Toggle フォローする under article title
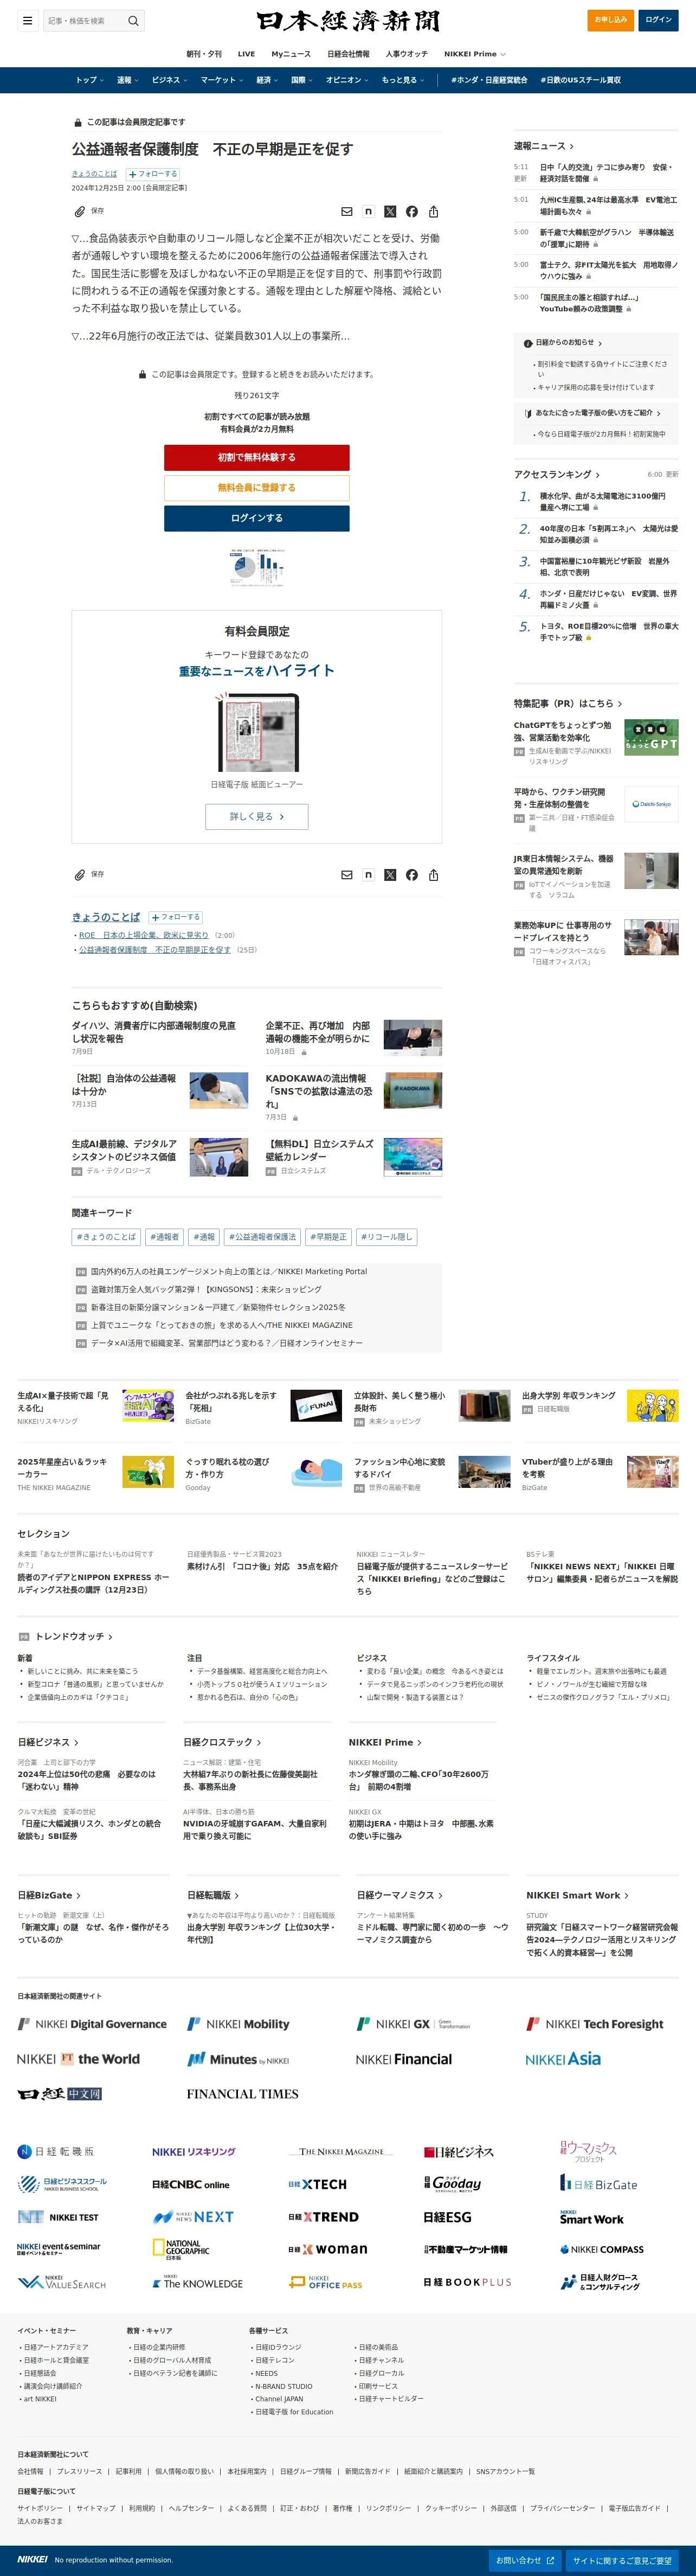This screenshot has height=2576, width=696. coord(152,174)
